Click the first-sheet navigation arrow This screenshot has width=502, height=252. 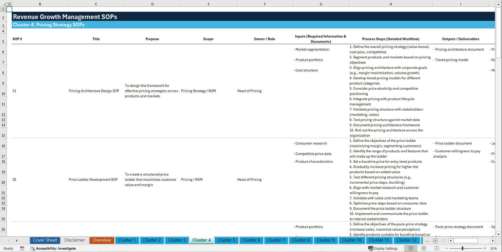pos(9,241)
